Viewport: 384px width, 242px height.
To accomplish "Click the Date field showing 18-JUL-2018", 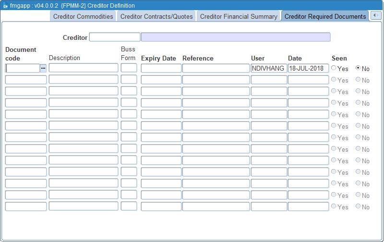I will (x=308, y=68).
